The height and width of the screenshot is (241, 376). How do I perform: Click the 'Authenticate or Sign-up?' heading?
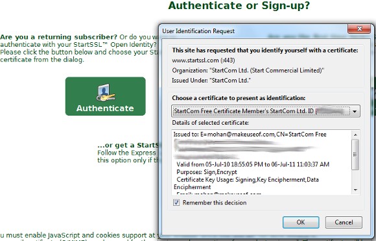[x=239, y=6]
